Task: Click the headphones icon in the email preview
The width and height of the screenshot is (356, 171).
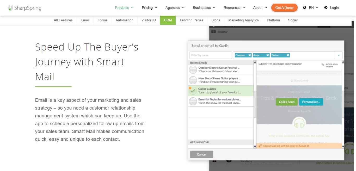Action: (299, 123)
